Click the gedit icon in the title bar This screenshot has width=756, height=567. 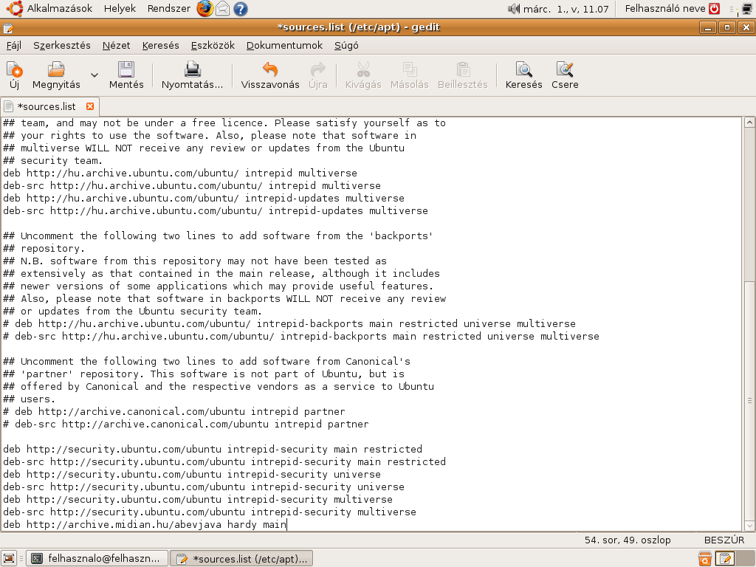click(7, 27)
